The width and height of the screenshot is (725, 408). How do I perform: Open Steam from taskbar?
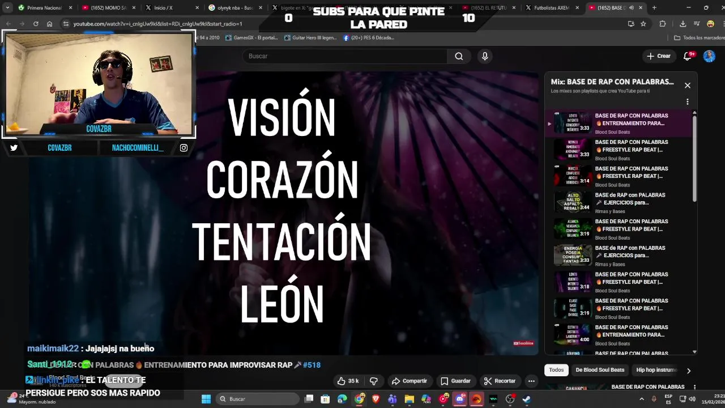coord(526,399)
